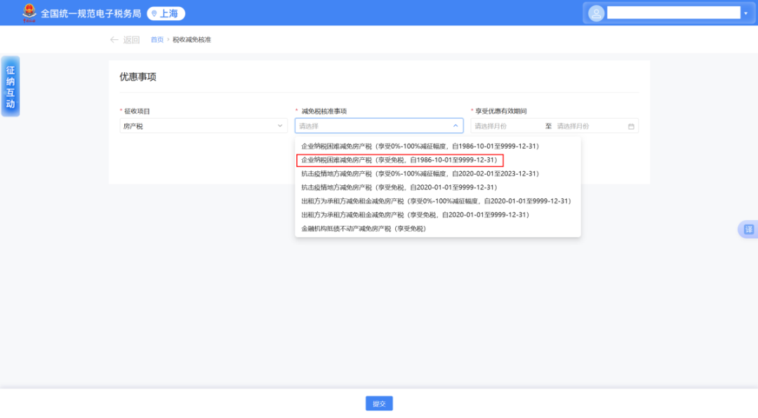Image resolution: width=758 pixels, height=418 pixels.
Task: Open the user avatar in top bar
Action: [595, 13]
